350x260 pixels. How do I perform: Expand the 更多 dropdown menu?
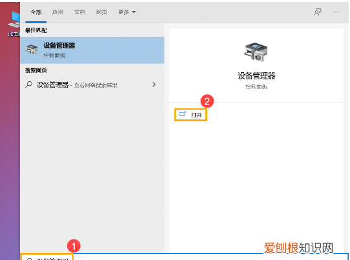point(127,12)
